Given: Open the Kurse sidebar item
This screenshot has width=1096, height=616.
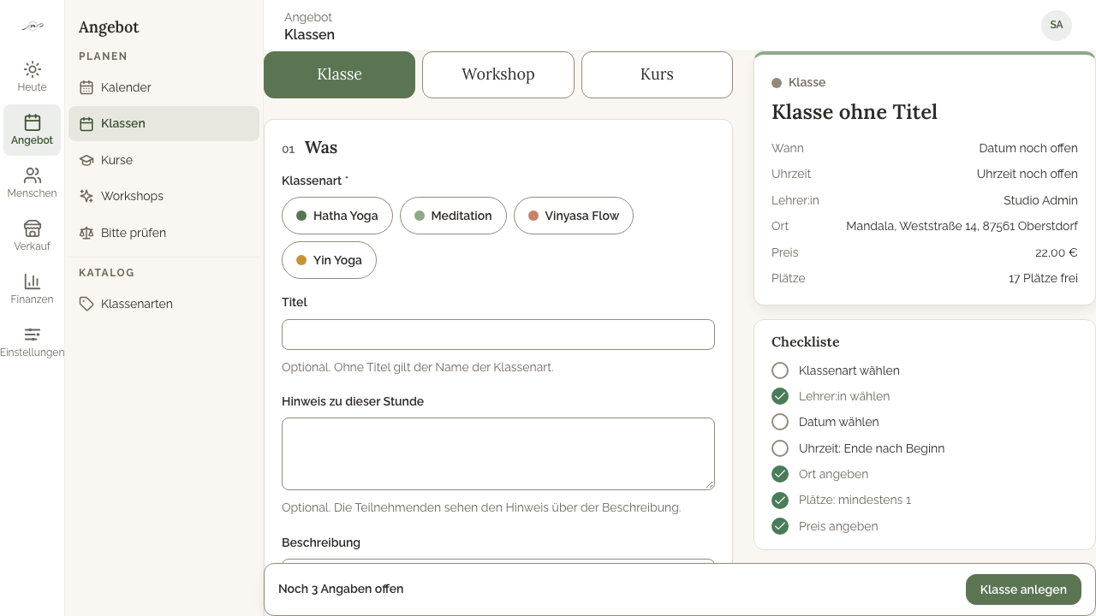Looking at the screenshot, I should coord(164,160).
